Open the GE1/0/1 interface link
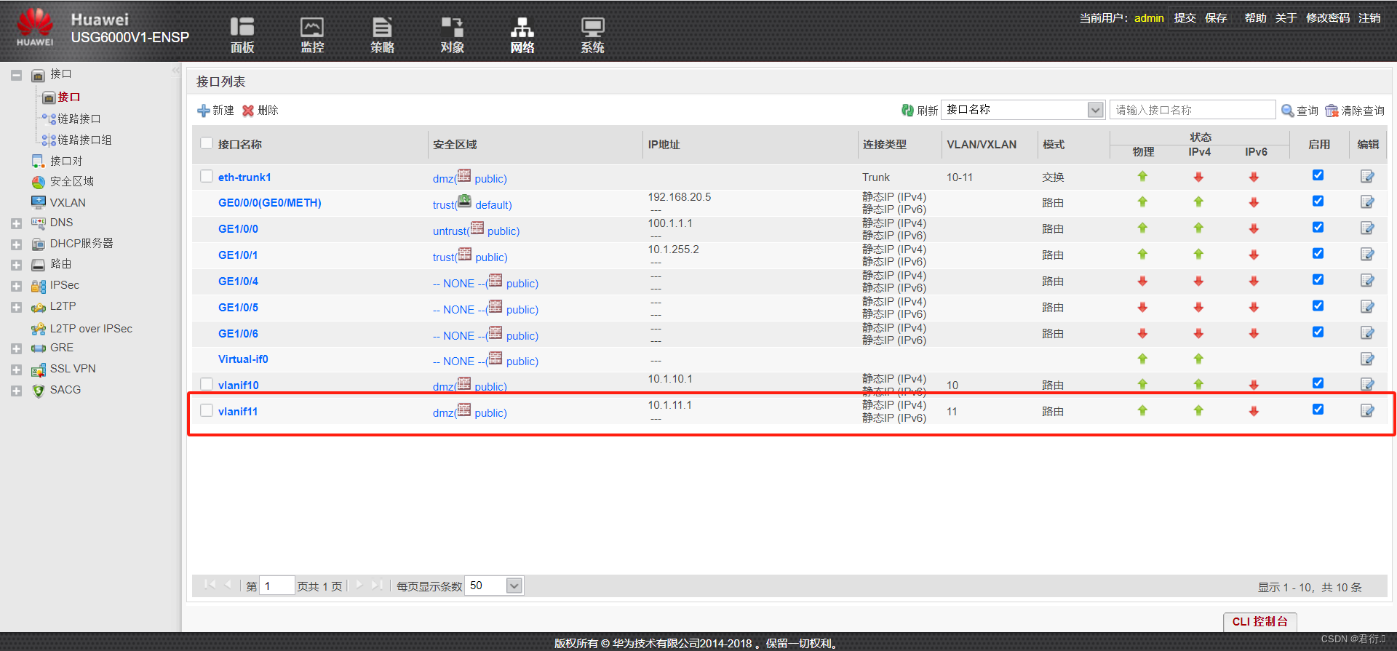 [238, 255]
